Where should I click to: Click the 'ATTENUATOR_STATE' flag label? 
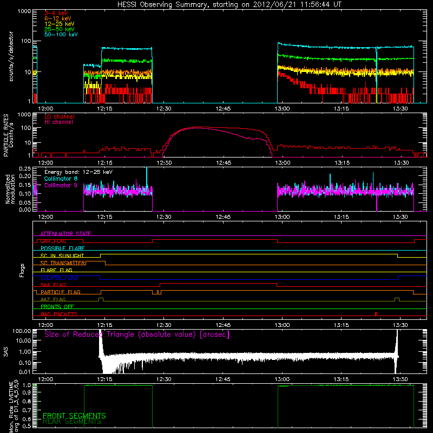(65, 234)
